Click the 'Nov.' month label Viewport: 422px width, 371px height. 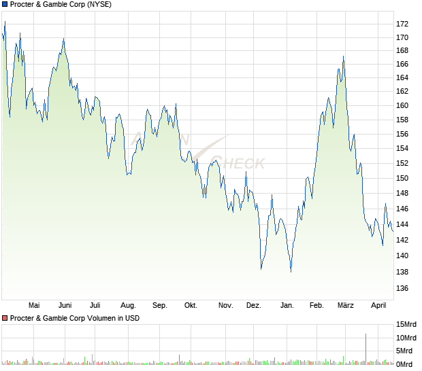pyautogui.click(x=225, y=305)
